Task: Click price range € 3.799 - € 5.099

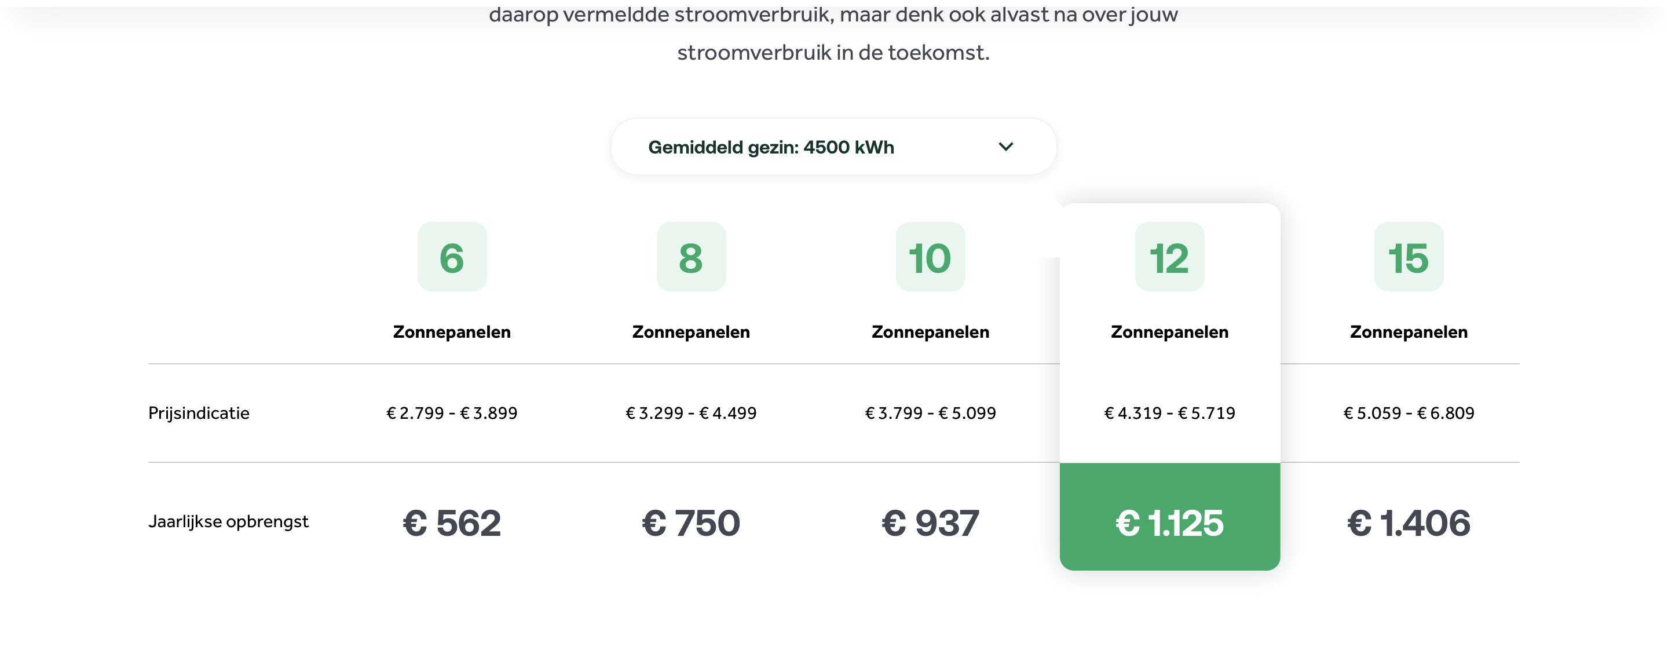Action: tap(931, 413)
